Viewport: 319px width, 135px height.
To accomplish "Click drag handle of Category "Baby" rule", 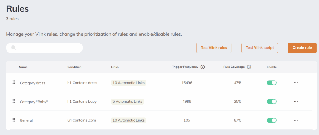I will [x=14, y=101].
